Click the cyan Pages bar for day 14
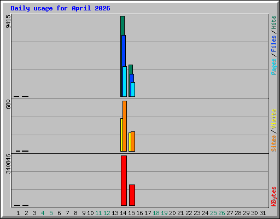 pos(125,82)
